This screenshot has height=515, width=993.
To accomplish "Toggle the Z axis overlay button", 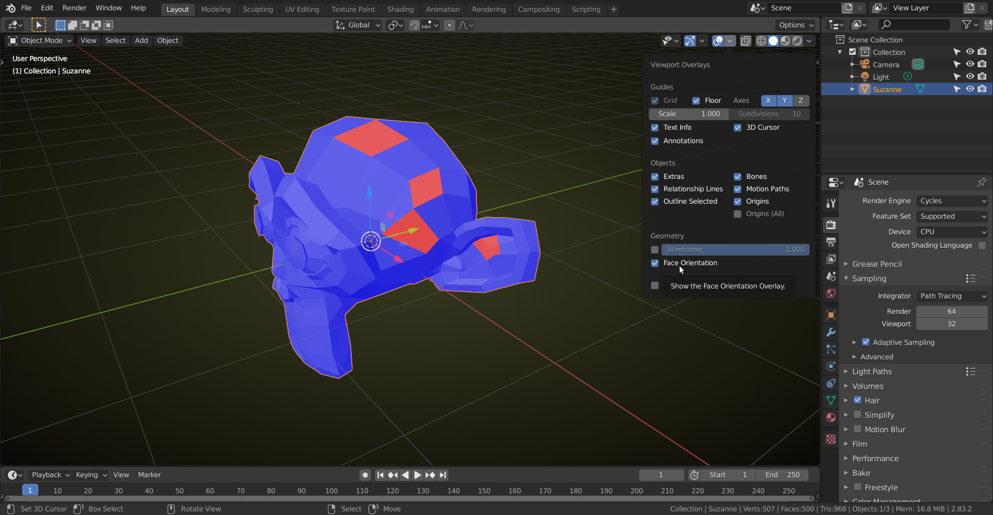I will 801,101.
